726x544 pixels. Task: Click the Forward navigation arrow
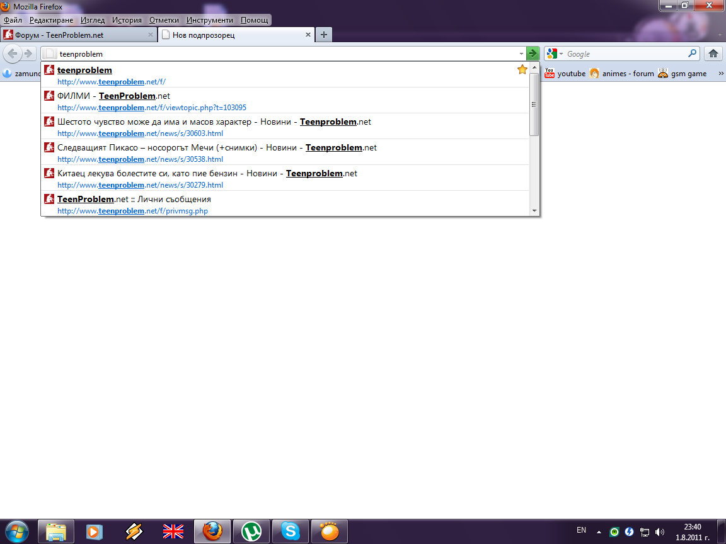29,54
